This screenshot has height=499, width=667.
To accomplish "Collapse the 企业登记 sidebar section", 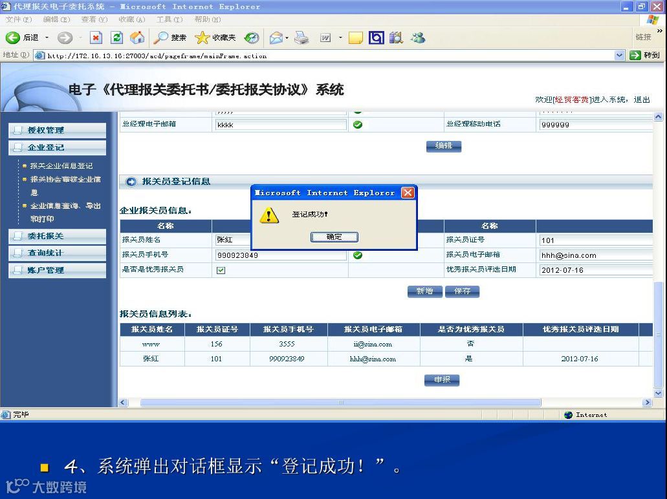I will tap(58, 147).
